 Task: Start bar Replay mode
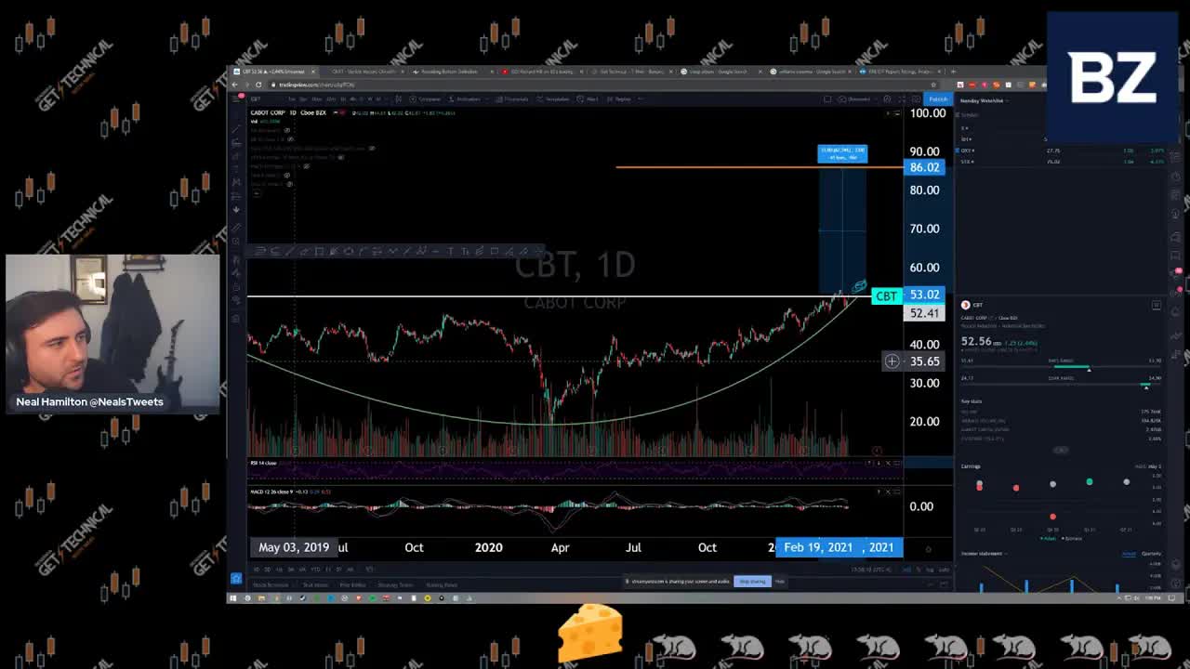[x=620, y=99]
